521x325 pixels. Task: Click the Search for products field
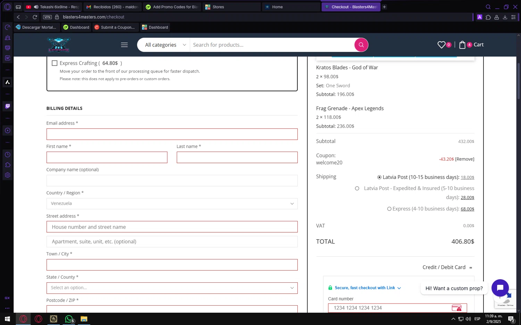pyautogui.click(x=272, y=45)
